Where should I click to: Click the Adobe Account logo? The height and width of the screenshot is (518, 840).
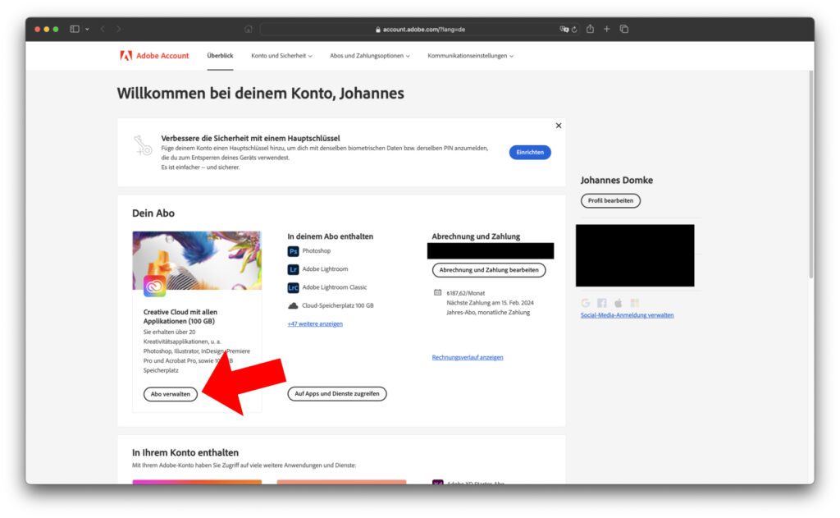tap(154, 56)
